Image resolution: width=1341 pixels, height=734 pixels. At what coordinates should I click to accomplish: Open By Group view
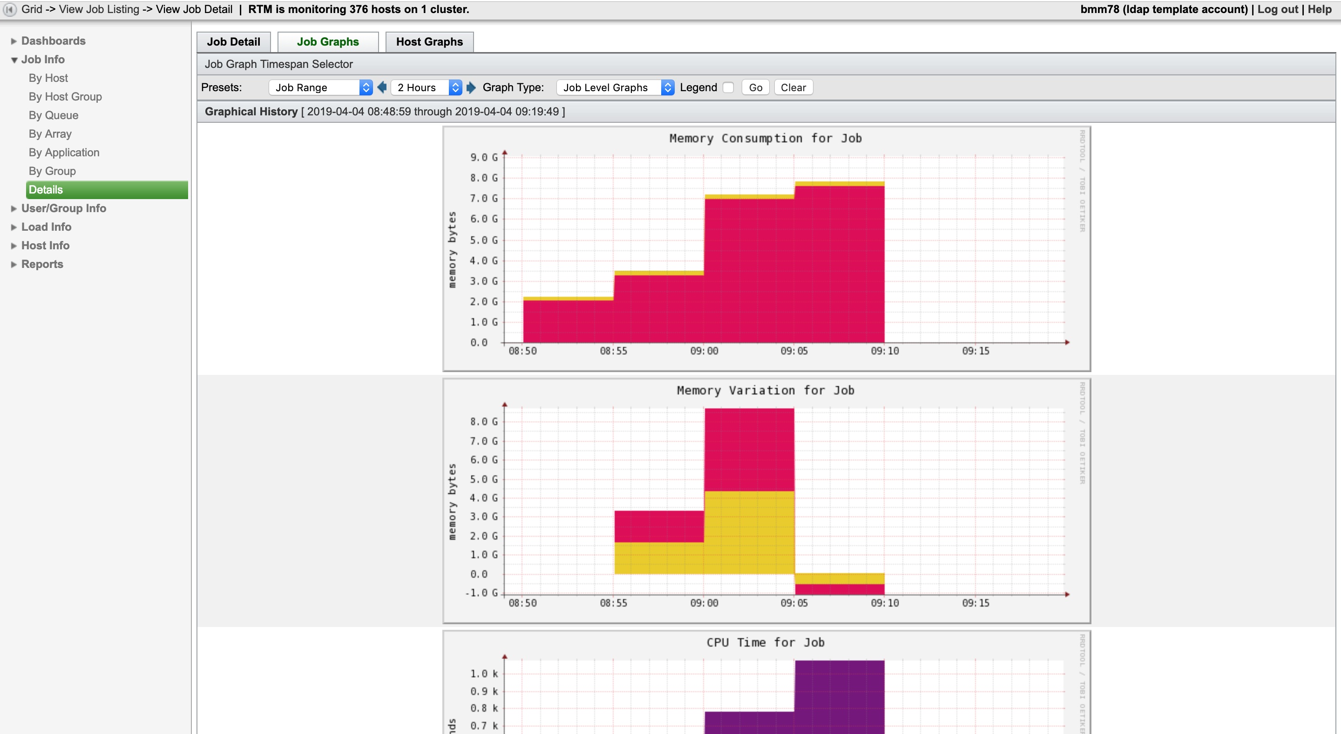tap(52, 171)
